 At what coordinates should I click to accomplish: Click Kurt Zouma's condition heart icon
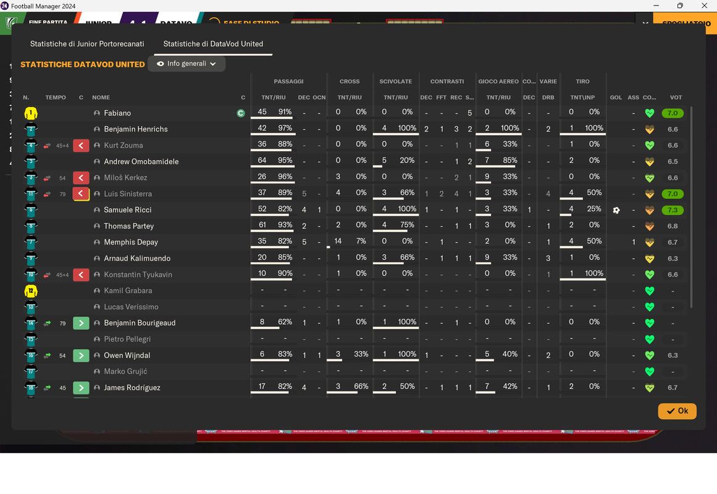[649, 146]
